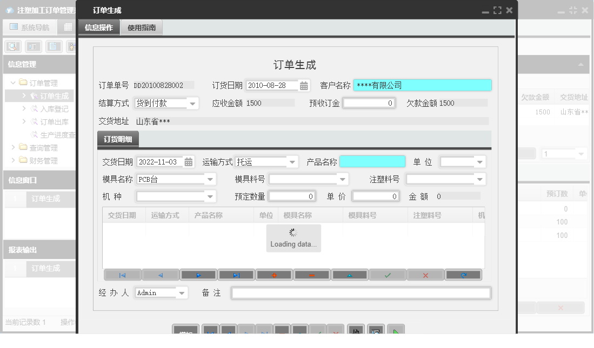
Task: Add a new order detail row with the plus icon
Action: tap(274, 275)
